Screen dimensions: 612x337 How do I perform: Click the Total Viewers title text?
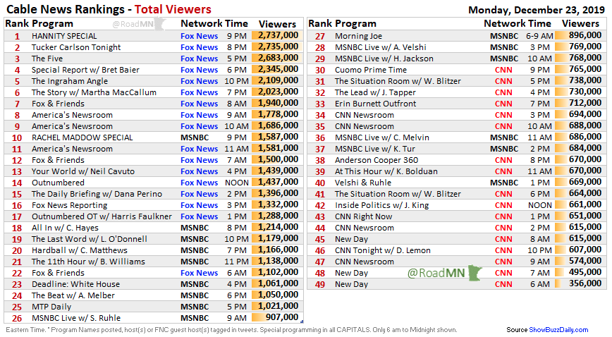pyautogui.click(x=173, y=9)
